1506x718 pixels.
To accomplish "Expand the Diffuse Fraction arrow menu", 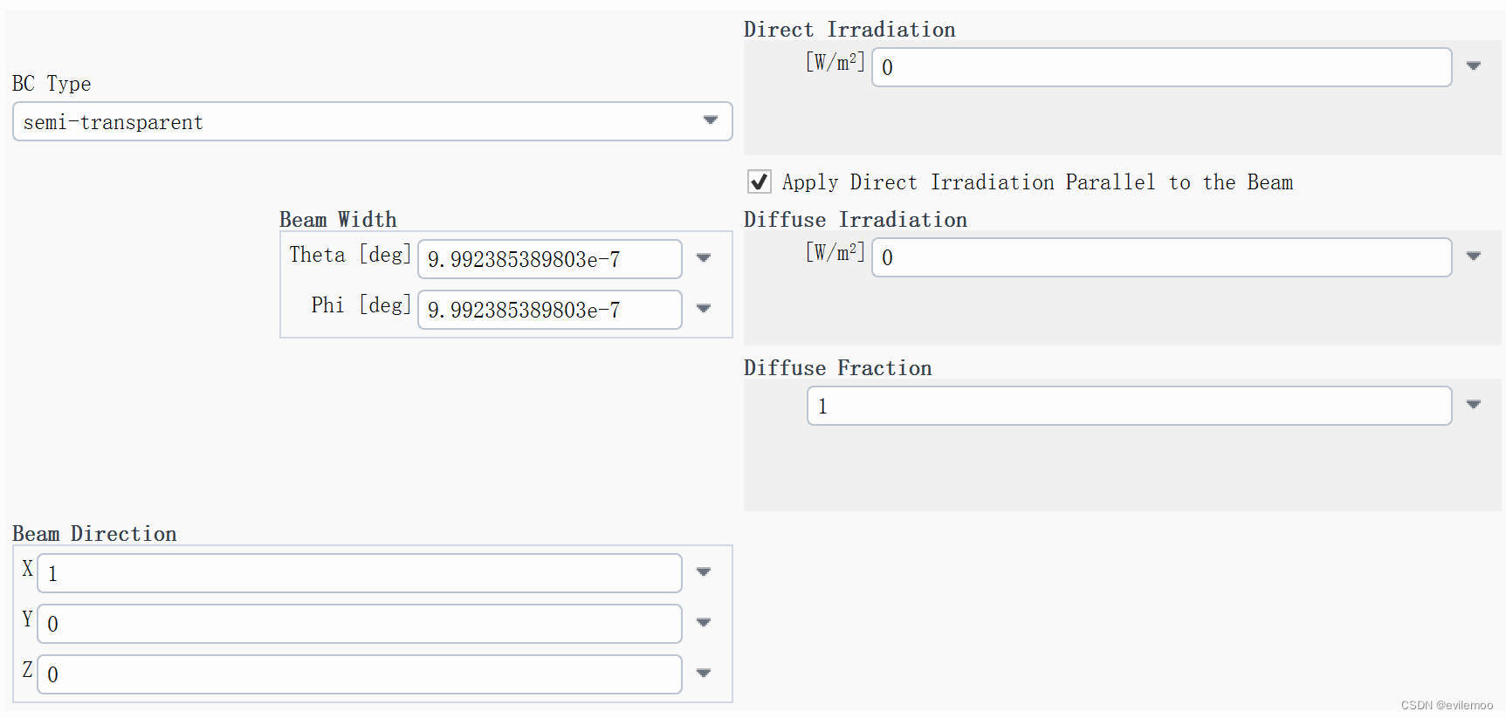I will [1474, 405].
